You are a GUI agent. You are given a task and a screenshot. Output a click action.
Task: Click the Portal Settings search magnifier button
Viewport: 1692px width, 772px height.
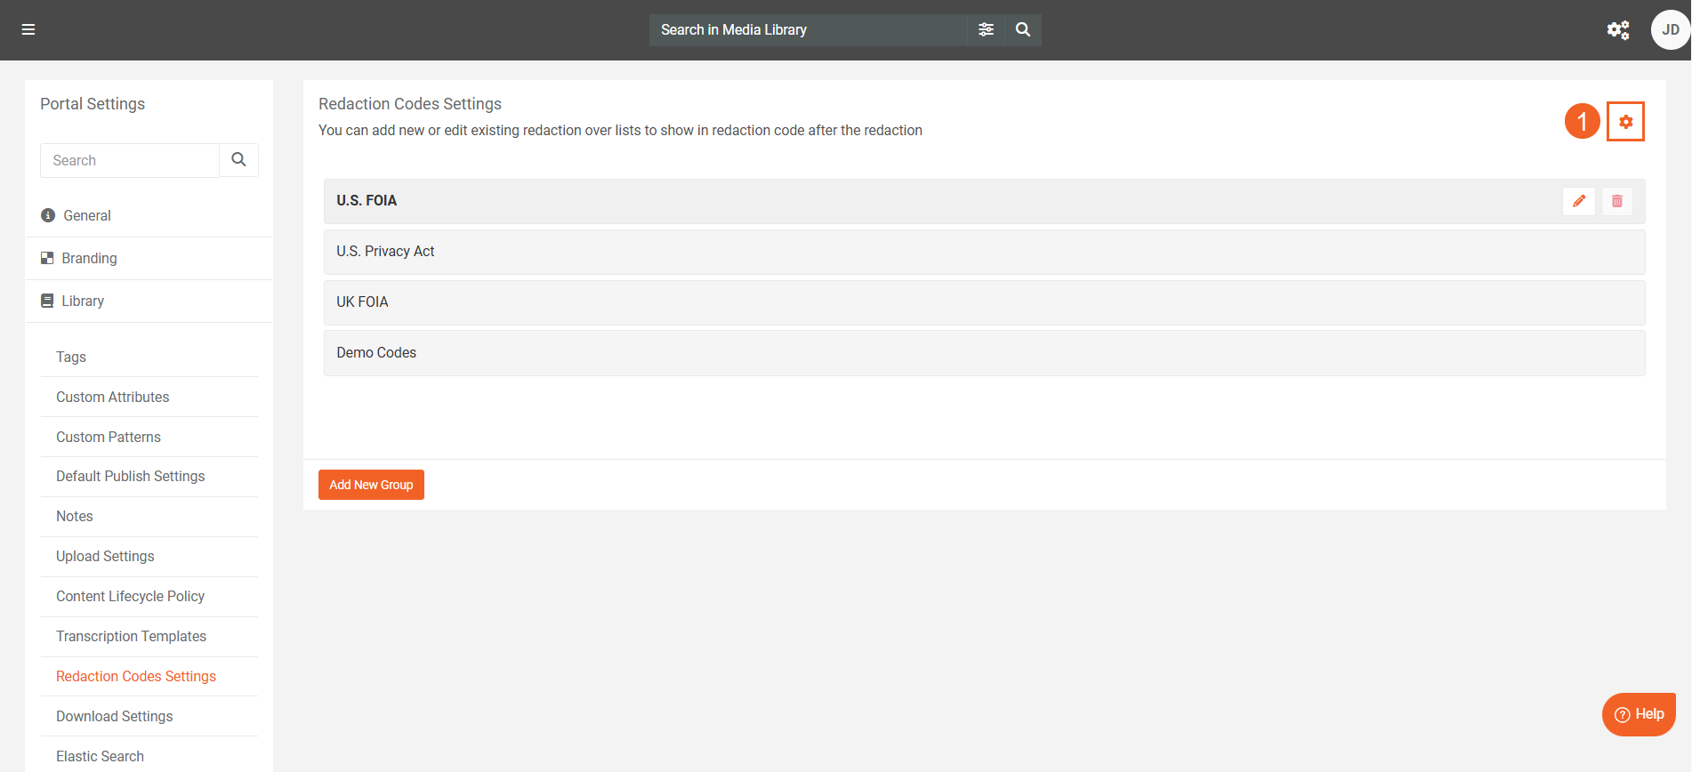point(238,160)
